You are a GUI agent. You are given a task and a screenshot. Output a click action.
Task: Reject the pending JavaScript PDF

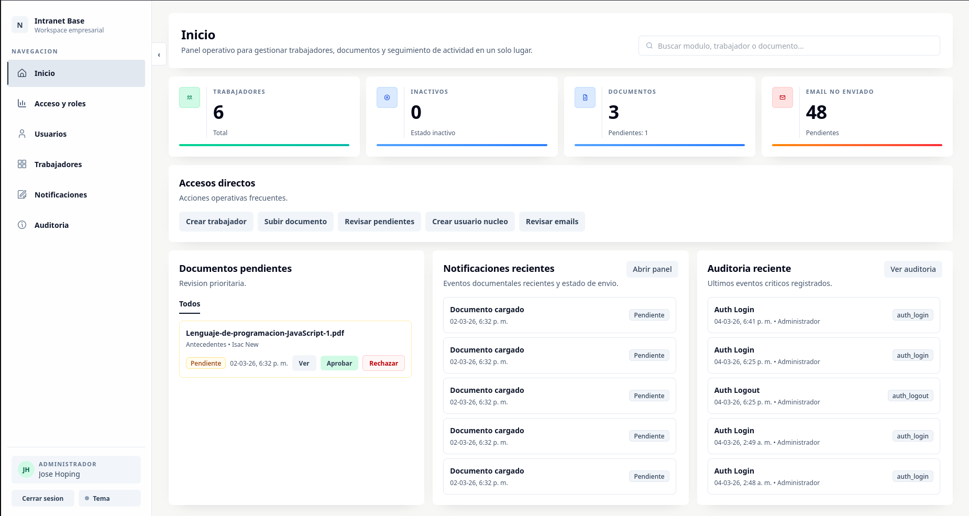pos(383,363)
